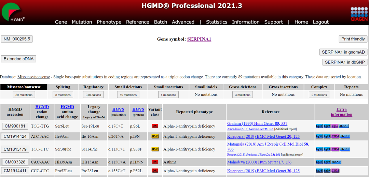Open accession CM003328
Viewport: 369px width, 177px height.
click(15, 162)
